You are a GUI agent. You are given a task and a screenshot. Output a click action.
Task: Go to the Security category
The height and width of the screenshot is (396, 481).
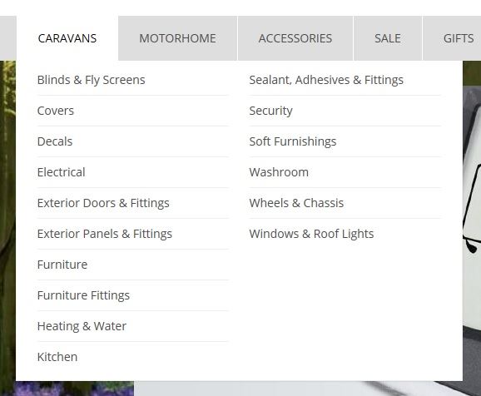(270, 111)
